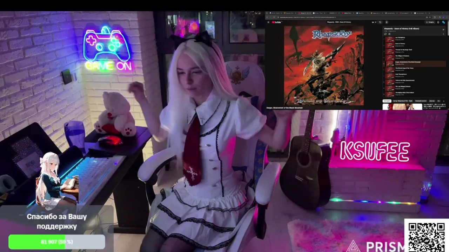Play Trolls in the Dark

tap(414, 82)
